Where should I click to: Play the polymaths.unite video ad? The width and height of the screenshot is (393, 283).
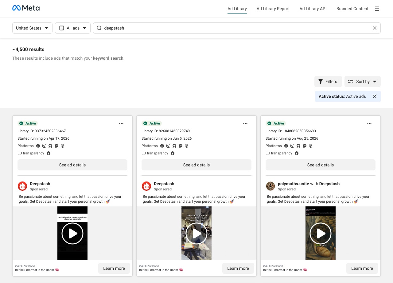pyautogui.click(x=321, y=233)
